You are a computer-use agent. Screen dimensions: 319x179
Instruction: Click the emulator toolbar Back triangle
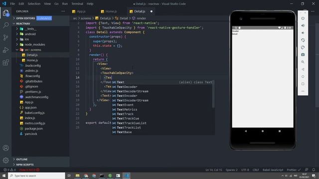303,69
